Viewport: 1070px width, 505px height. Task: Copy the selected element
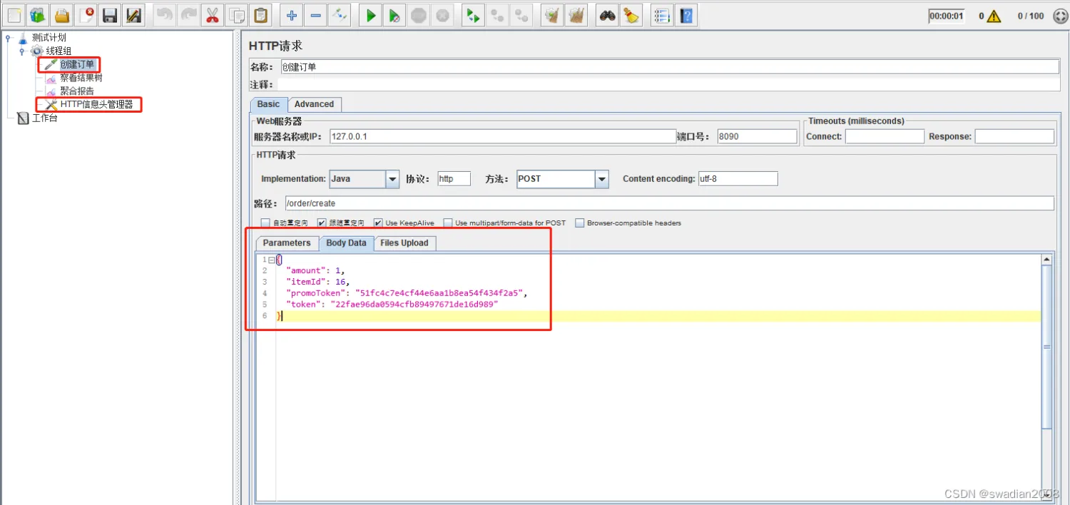tap(237, 15)
